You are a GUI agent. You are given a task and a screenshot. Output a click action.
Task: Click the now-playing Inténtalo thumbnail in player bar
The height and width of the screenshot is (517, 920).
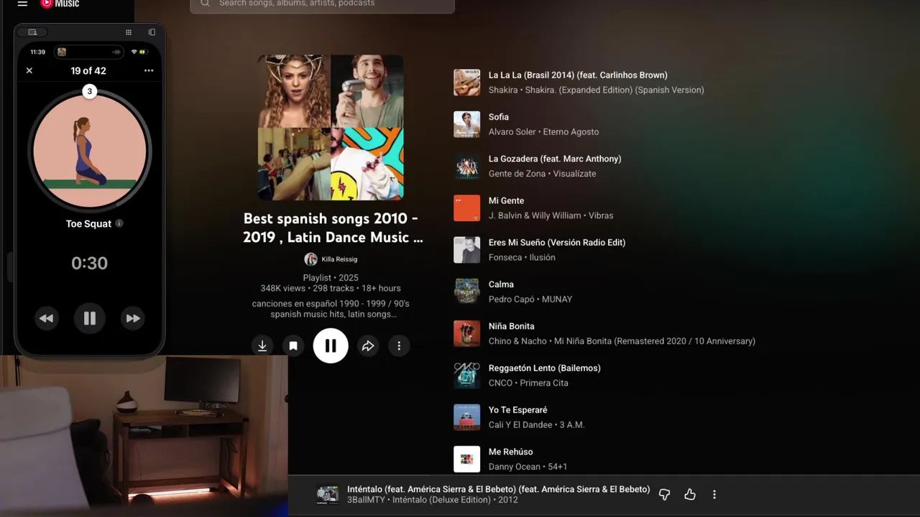(x=328, y=495)
